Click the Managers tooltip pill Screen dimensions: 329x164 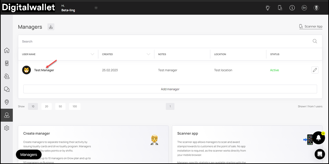click(29, 155)
